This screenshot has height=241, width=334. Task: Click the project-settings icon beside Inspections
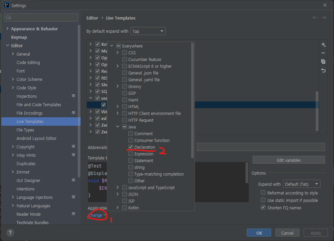click(74, 96)
